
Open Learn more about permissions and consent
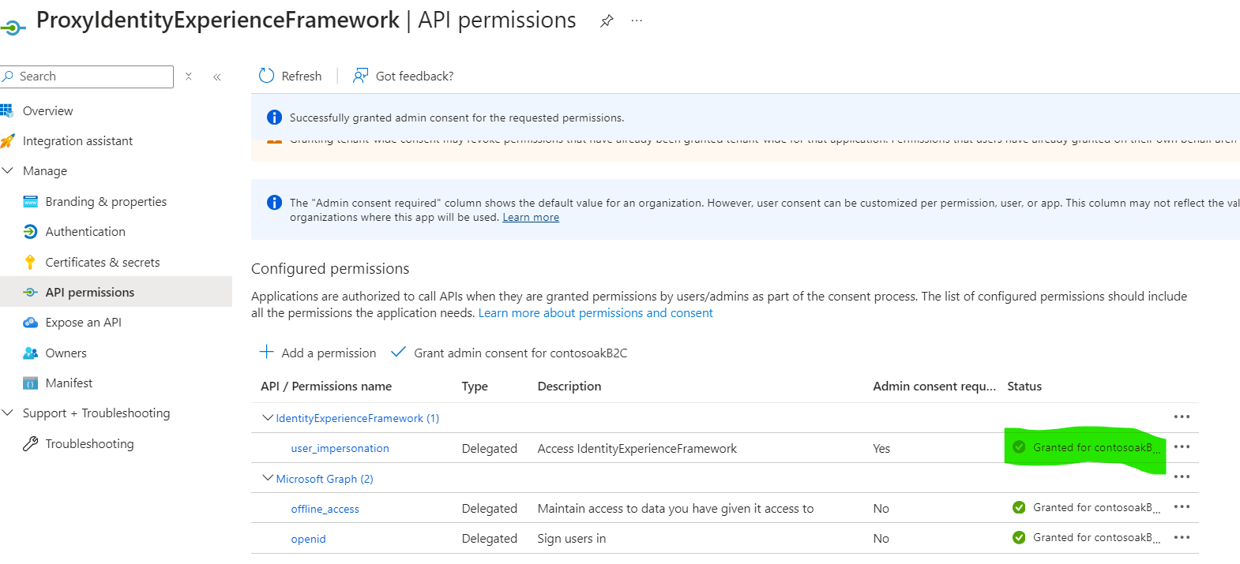click(x=595, y=313)
